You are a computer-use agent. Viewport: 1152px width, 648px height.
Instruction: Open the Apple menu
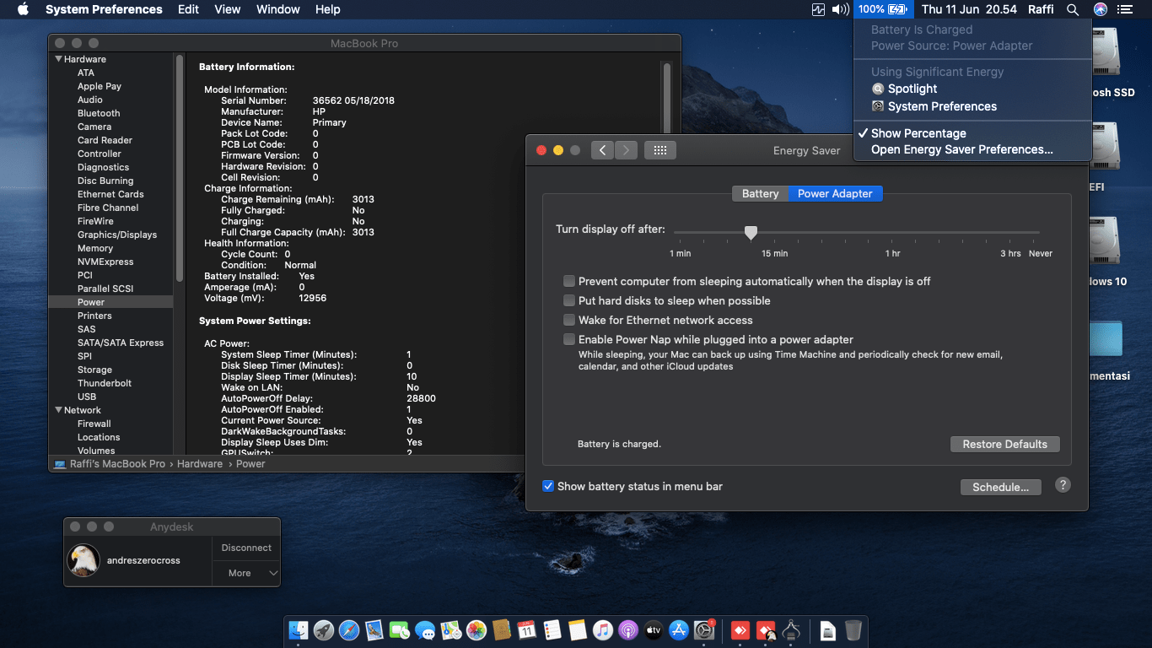coord(23,9)
